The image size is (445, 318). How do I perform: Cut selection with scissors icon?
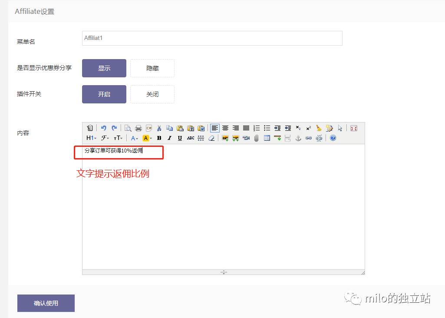click(x=159, y=128)
